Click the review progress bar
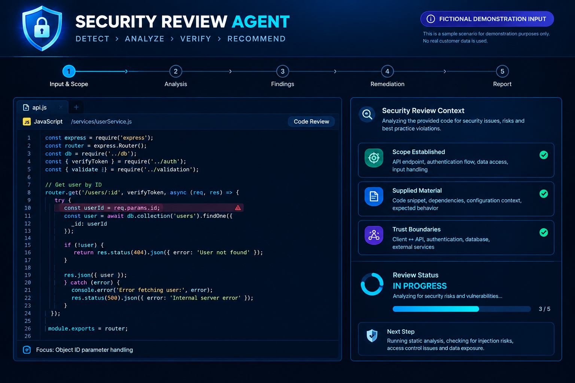The width and height of the screenshot is (575, 383). click(462, 309)
